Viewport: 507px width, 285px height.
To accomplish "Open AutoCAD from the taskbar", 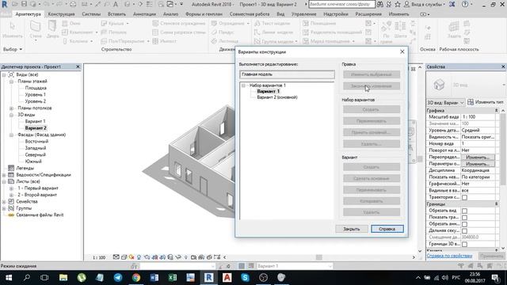I will click(227, 278).
